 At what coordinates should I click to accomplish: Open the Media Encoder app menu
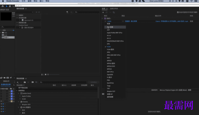(x=13, y=1)
